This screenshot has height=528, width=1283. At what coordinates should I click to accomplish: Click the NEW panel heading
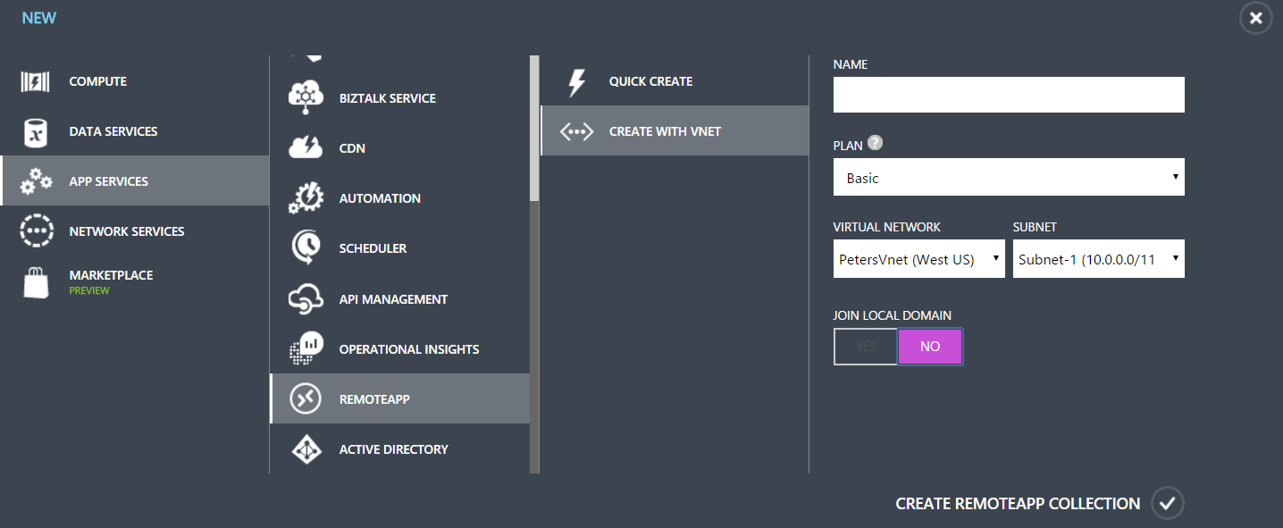38,17
